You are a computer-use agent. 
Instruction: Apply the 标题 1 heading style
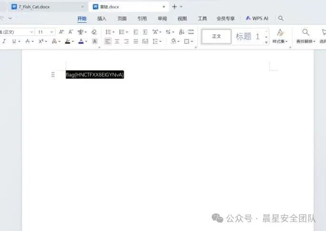[x=247, y=37]
